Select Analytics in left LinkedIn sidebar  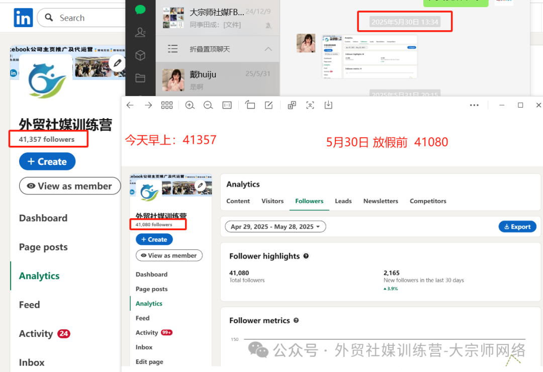39,275
